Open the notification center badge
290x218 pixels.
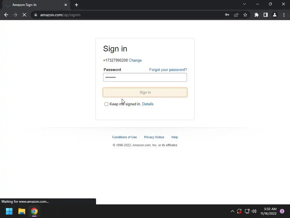[282, 211]
